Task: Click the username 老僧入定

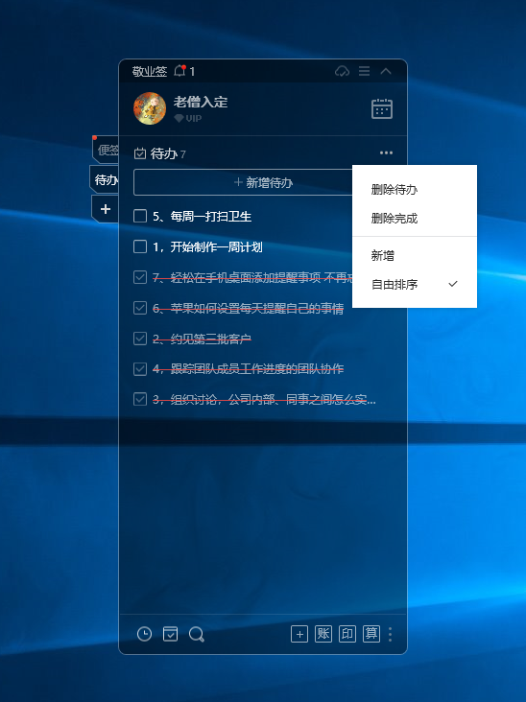Action: [201, 102]
